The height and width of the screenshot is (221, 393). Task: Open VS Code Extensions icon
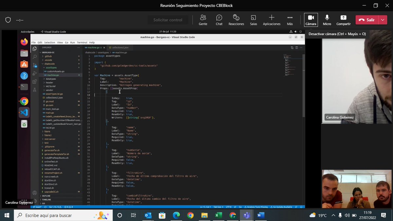click(x=34, y=82)
